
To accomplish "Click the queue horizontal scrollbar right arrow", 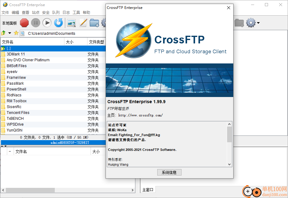I will pos(133,190).
